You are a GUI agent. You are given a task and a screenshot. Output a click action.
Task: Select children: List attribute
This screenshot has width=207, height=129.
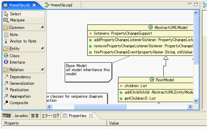136,86
